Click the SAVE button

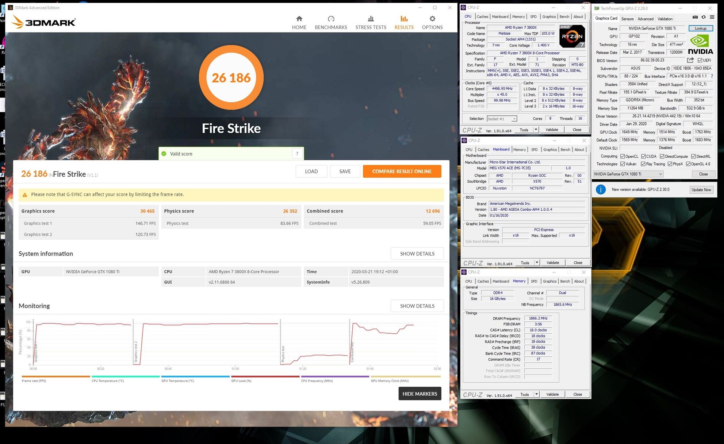[345, 171]
